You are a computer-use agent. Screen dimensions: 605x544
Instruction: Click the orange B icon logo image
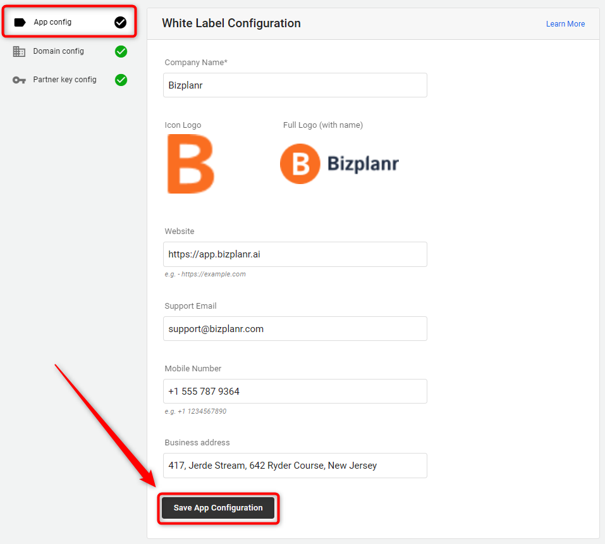click(x=191, y=164)
